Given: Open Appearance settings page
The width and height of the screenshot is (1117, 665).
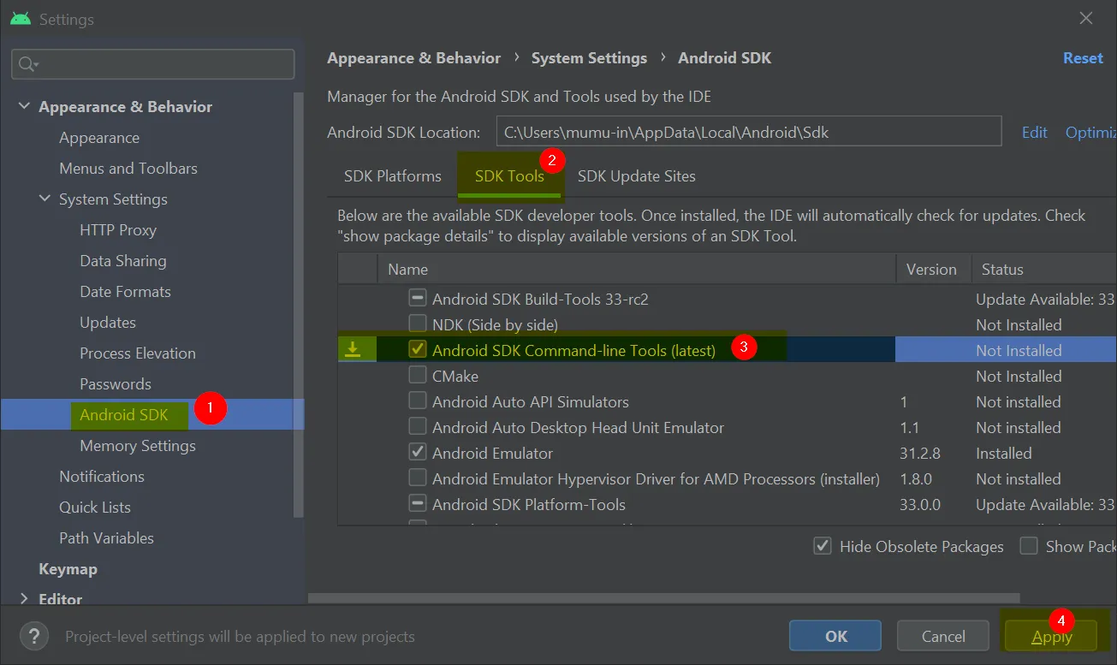Looking at the screenshot, I should 99,138.
